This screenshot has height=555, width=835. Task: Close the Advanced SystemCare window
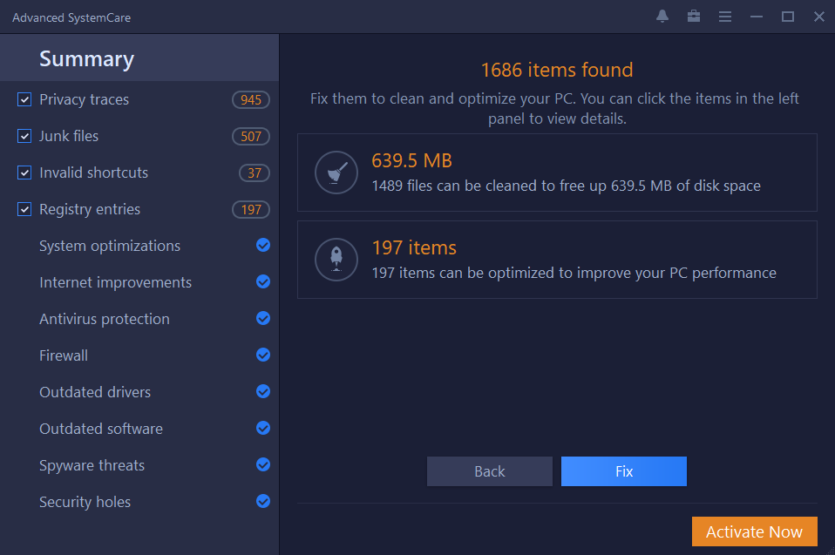coord(819,17)
